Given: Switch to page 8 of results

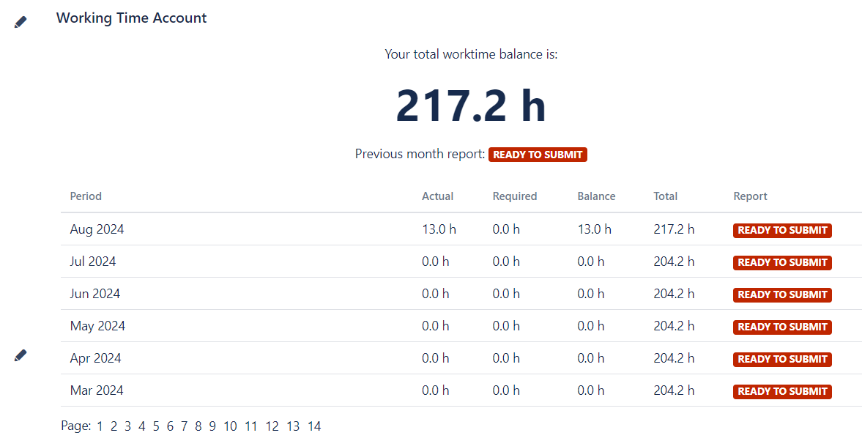Looking at the screenshot, I should [198, 426].
